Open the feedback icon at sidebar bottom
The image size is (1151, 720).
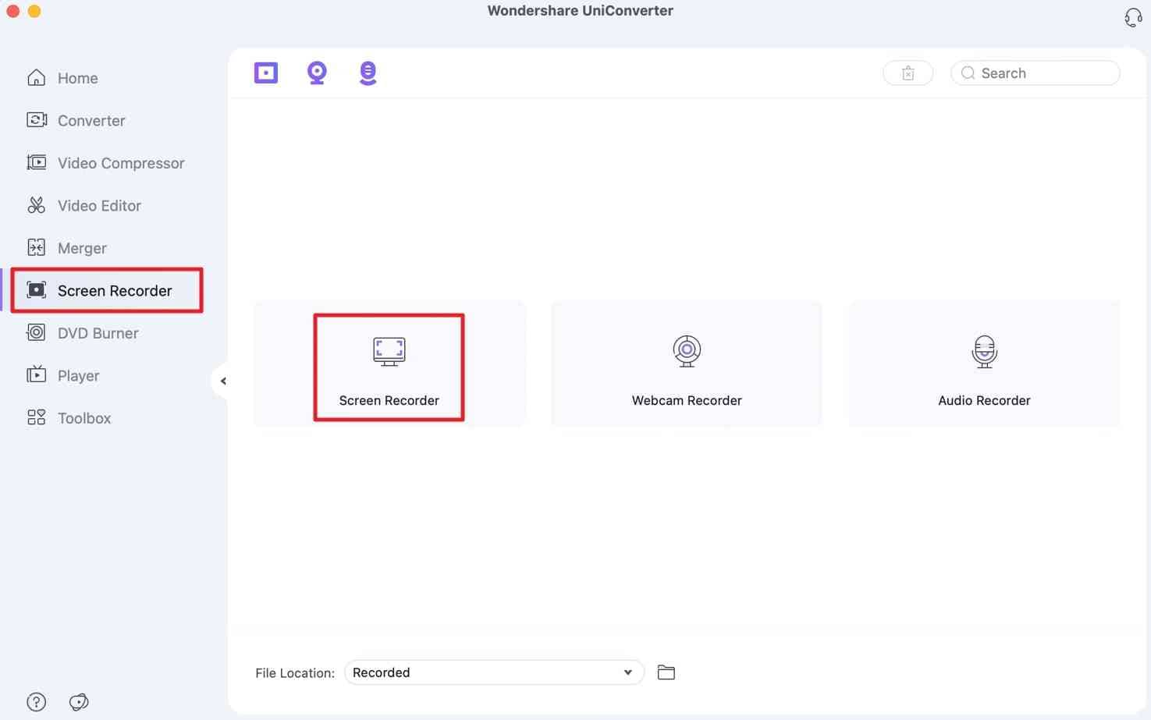tap(79, 701)
